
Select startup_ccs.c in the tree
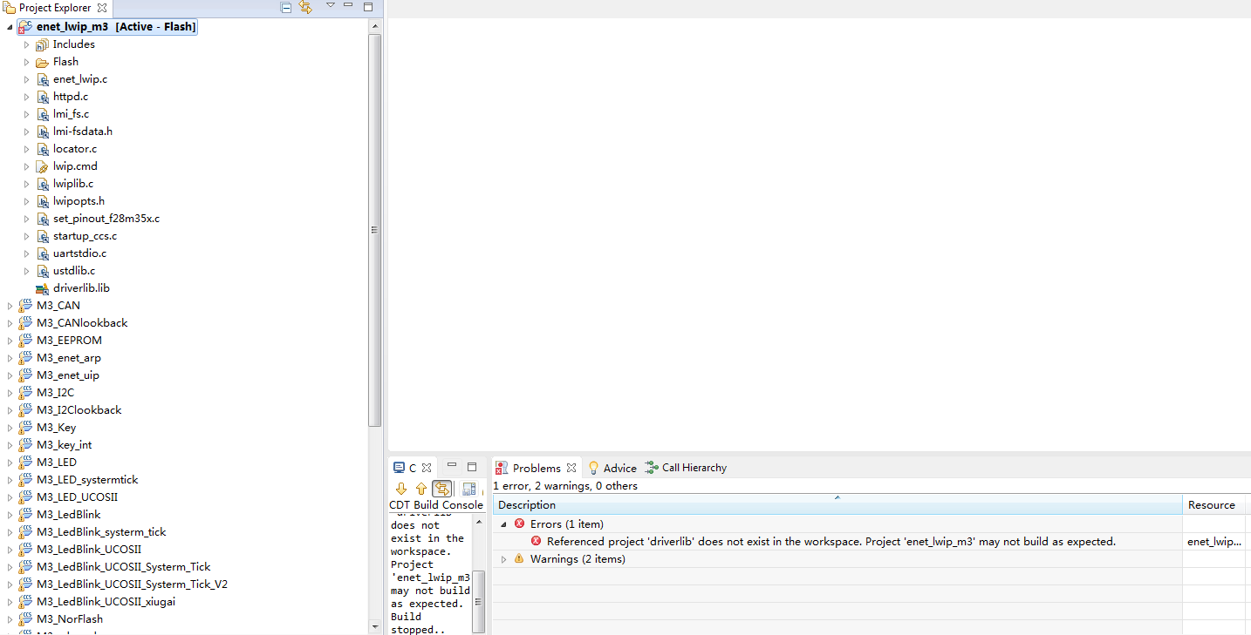[85, 236]
